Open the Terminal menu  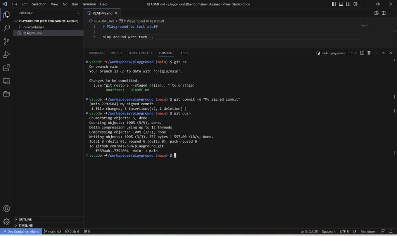click(89, 4)
